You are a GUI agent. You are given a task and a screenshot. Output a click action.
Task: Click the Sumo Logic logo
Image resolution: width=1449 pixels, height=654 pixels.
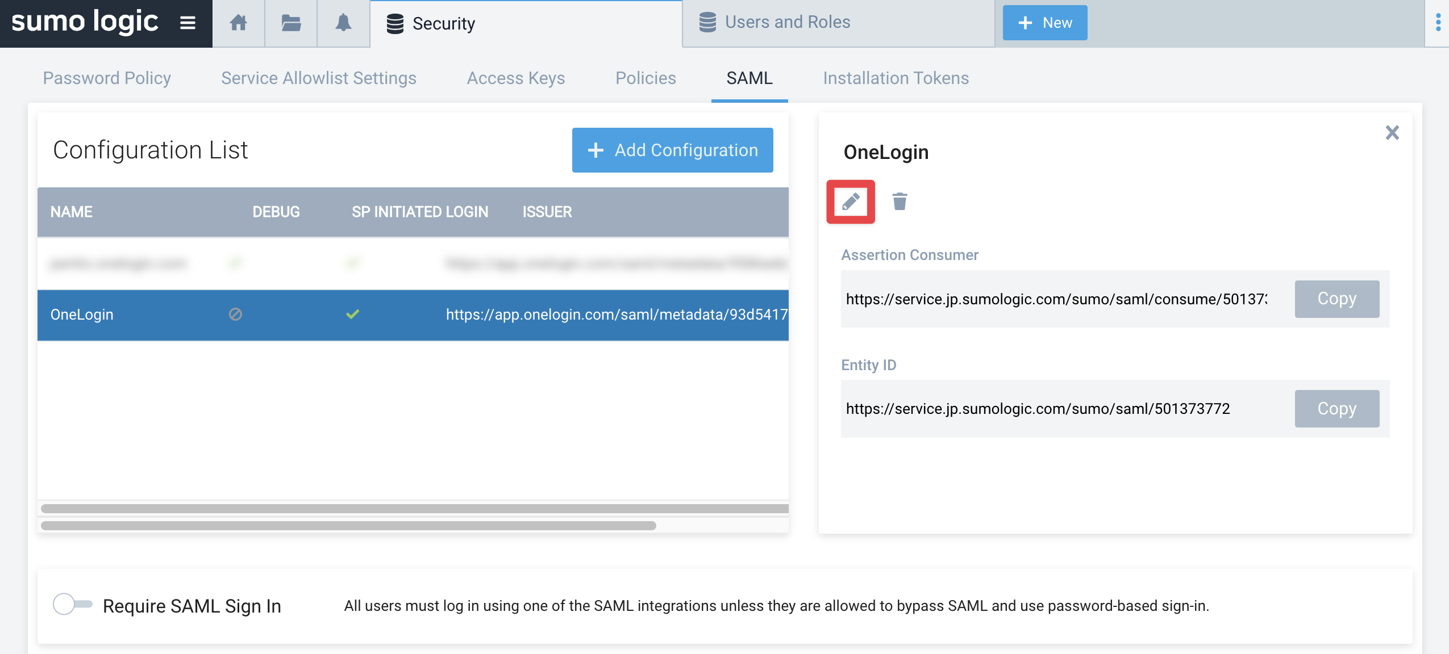click(85, 22)
